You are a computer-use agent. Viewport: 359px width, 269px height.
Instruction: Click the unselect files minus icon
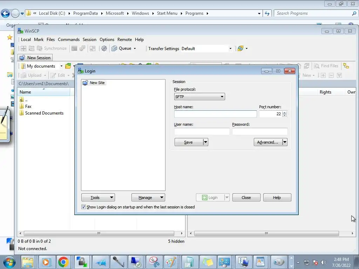click(x=331, y=75)
